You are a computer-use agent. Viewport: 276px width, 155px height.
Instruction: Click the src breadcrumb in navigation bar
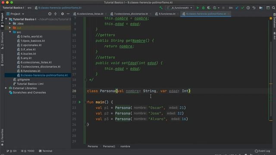29,8
